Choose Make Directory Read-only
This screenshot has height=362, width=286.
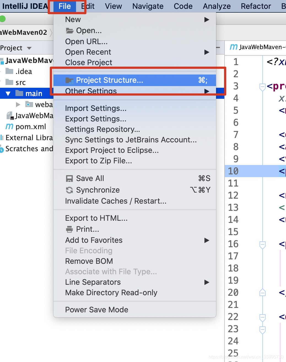134,293
